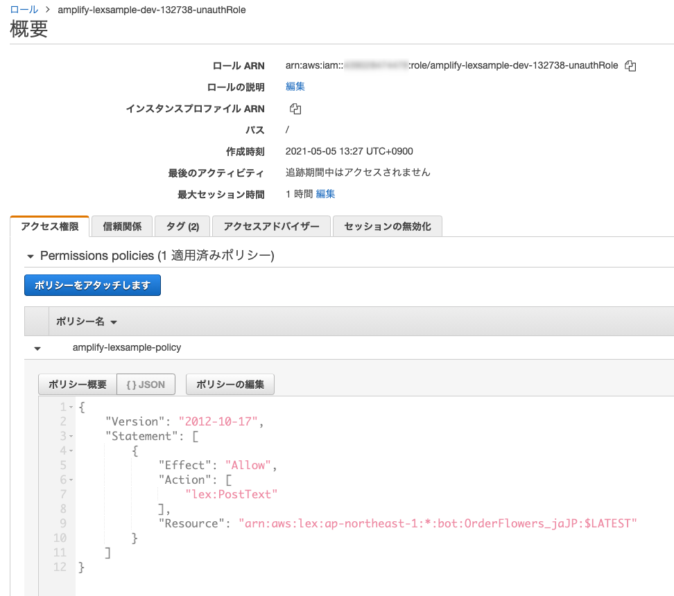This screenshot has height=596, width=674.
Task: Copy the role ARN using the copy icon
Action: (630, 66)
